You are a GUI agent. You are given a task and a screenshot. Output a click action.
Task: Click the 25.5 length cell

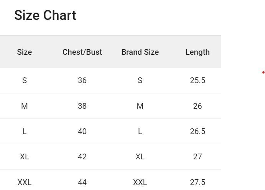(198, 80)
